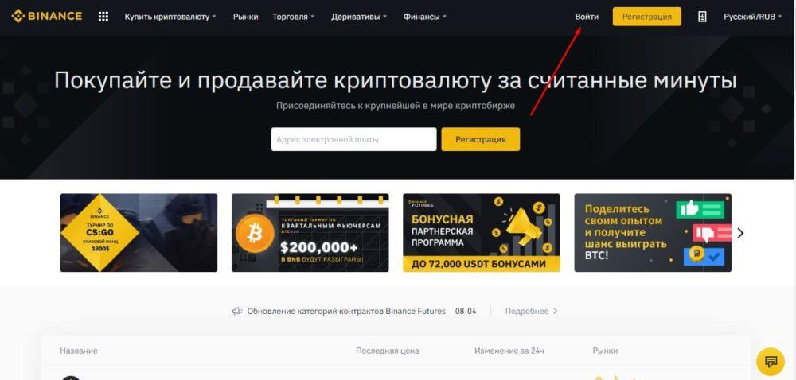Click the Binance logo

(47, 16)
